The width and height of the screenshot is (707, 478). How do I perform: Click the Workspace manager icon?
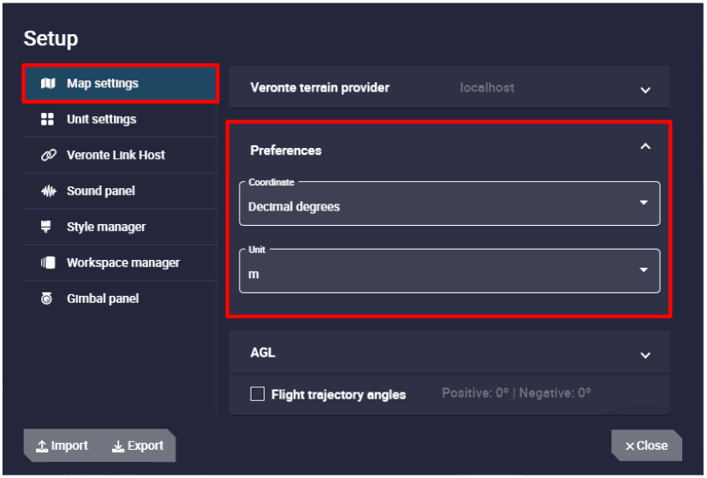tap(48, 263)
